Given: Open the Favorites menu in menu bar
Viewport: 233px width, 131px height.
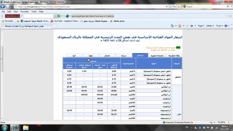Looking at the screenshot, I should pyautogui.click(x=25, y=11).
